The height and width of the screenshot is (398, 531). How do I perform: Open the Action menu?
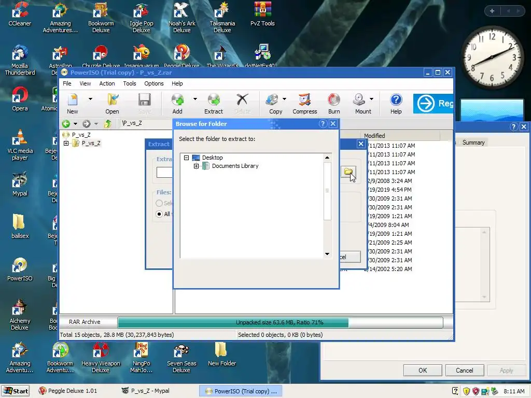[107, 83]
